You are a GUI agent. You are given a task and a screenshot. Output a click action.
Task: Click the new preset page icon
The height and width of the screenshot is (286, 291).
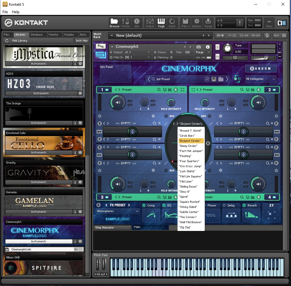pyautogui.click(x=207, y=79)
